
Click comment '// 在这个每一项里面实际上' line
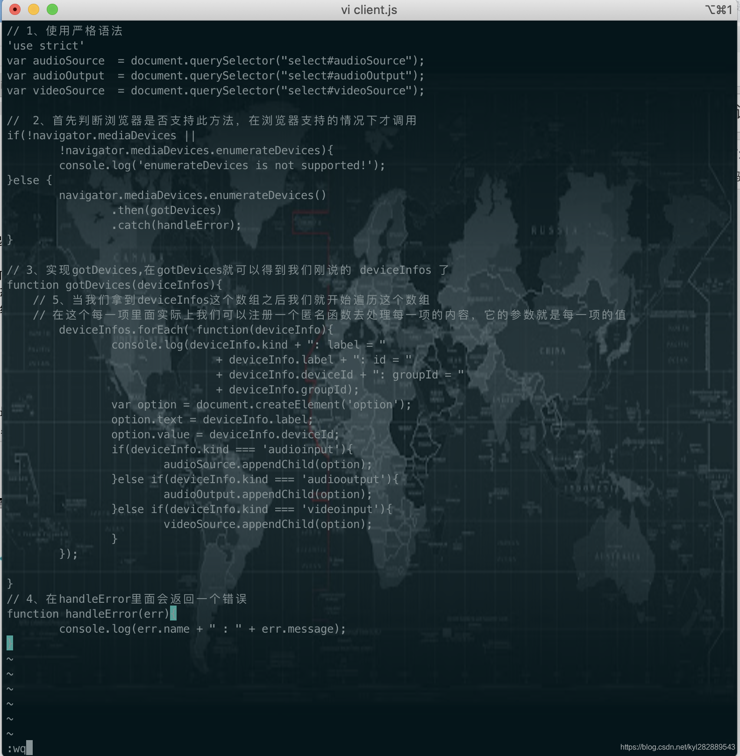[329, 315]
